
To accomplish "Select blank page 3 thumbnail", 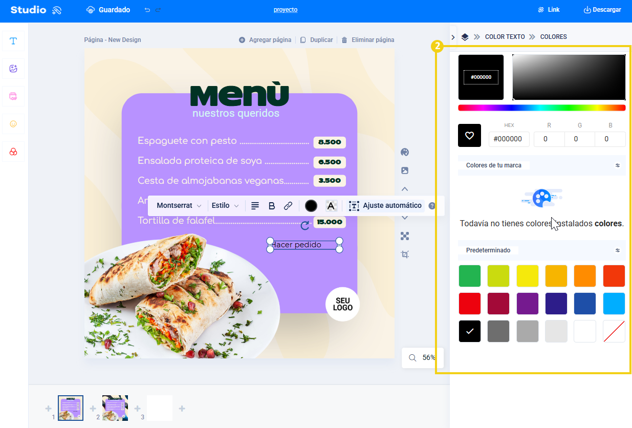I will [160, 408].
